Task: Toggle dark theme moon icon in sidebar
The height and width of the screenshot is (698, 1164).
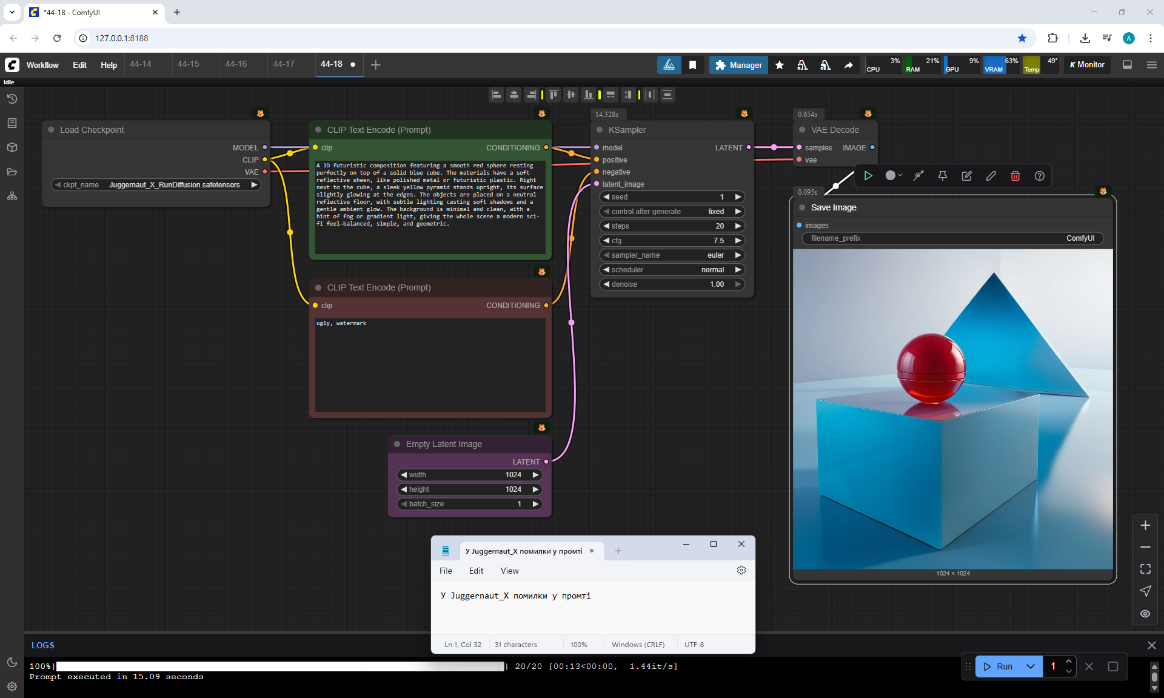Action: [12, 662]
